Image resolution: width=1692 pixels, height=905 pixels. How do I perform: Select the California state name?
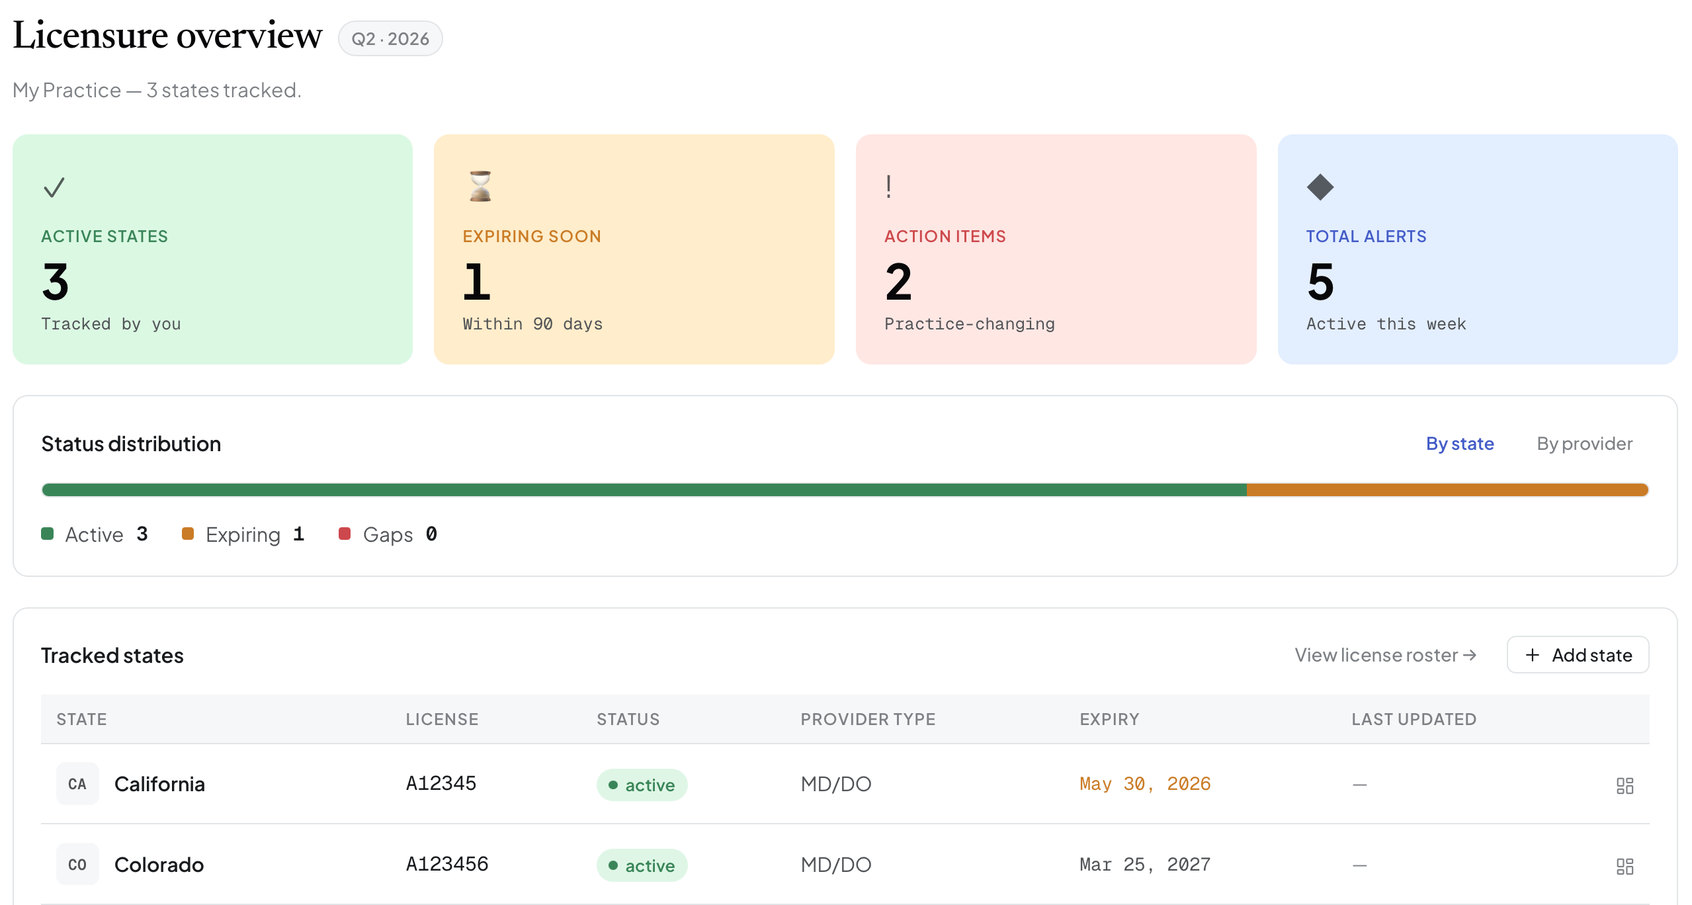click(159, 784)
